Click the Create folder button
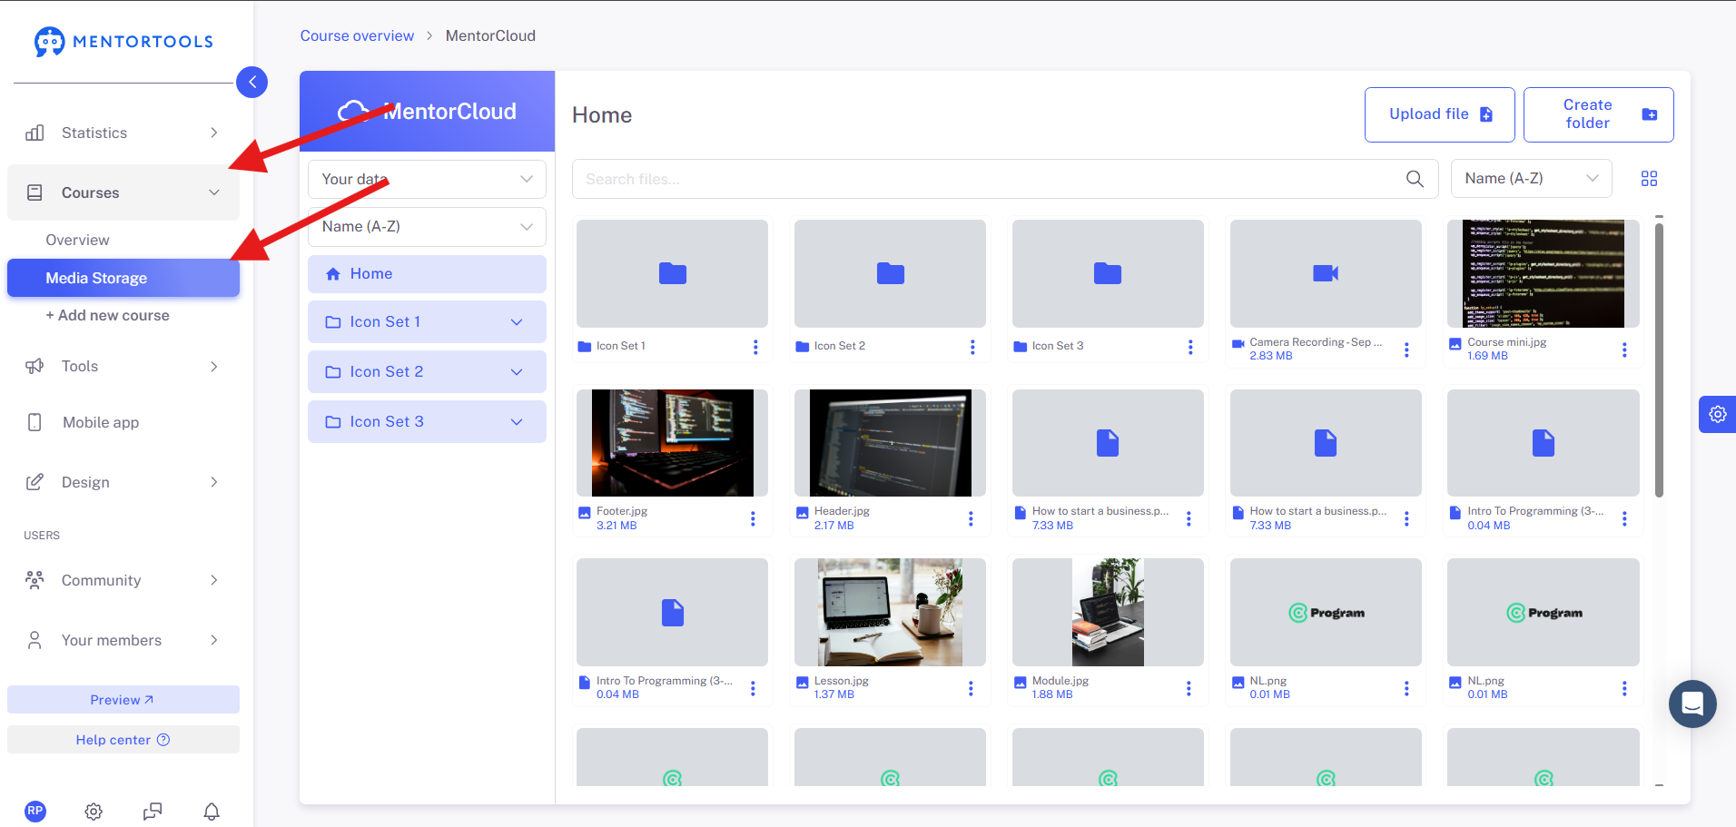 point(1598,114)
